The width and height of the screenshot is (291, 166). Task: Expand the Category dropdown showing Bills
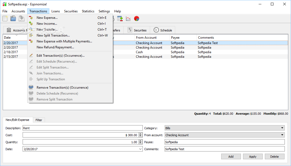[x=224, y=128]
